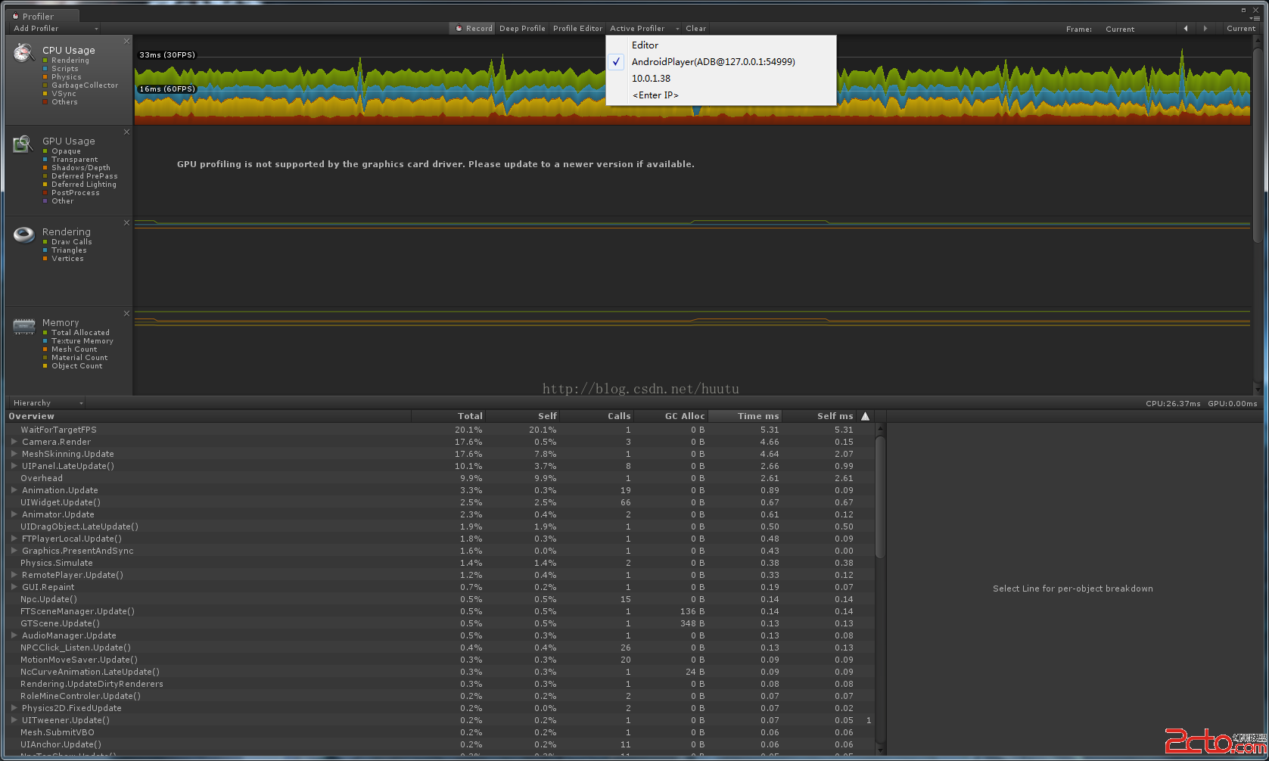
Task: Expand the MeshSkinning.Update row
Action: tap(14, 454)
